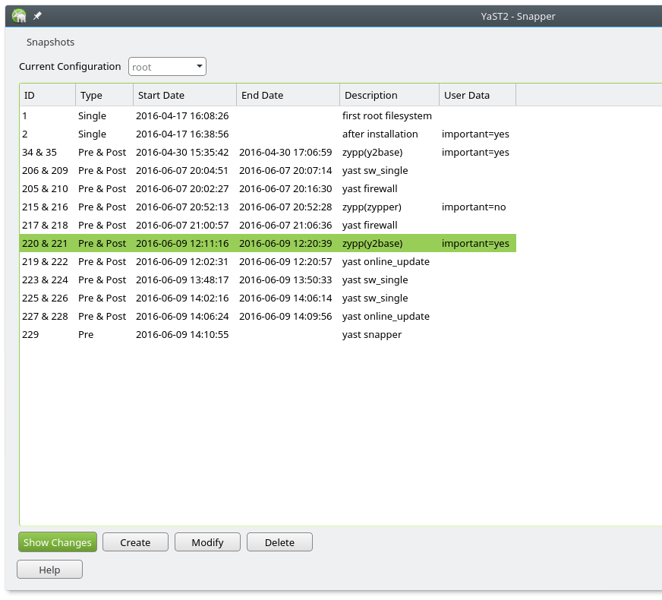This screenshot has width=662, height=600.
Task: Select snapshot row 227 & 228
Action: pyautogui.click(x=268, y=316)
